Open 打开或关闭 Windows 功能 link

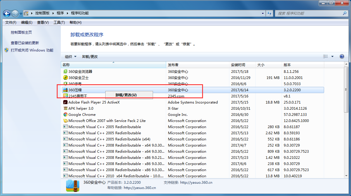(32, 50)
